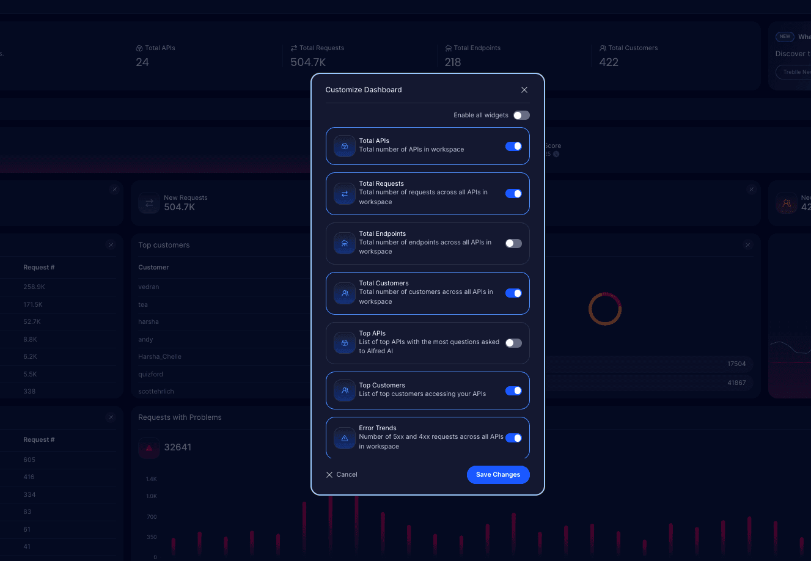Dismiss the Top customers widget using its X

coord(111,244)
